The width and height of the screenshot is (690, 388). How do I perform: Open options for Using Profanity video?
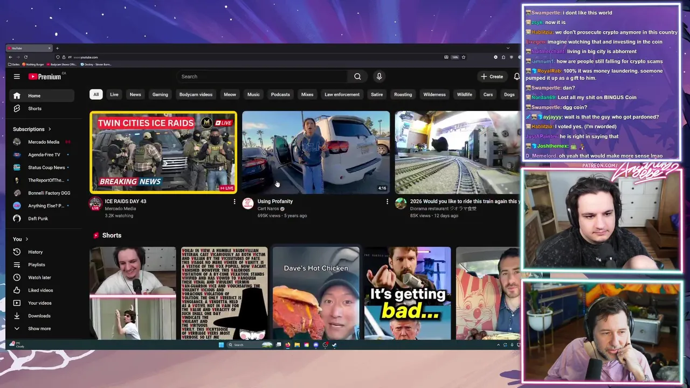tap(387, 202)
